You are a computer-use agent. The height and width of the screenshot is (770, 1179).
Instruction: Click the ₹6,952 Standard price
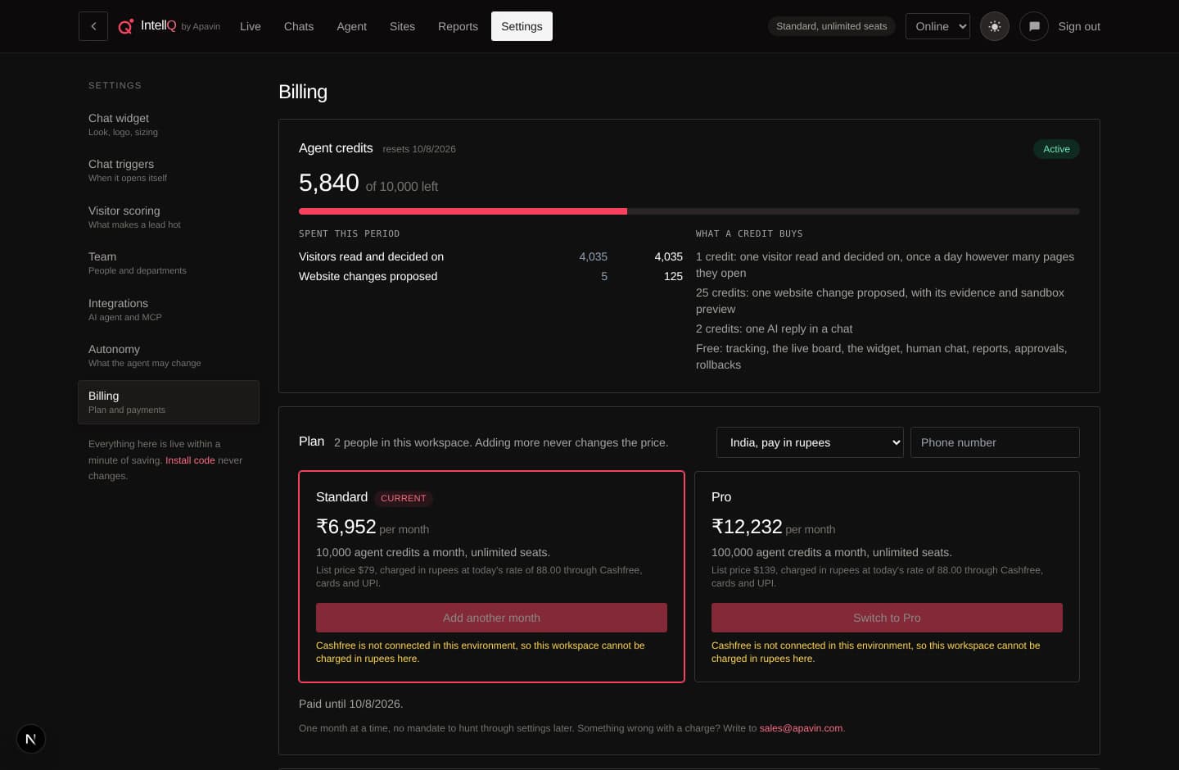pos(346,527)
